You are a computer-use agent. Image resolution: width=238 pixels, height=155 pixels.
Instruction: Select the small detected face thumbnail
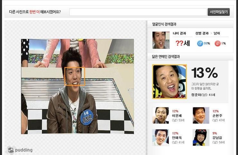point(161,40)
